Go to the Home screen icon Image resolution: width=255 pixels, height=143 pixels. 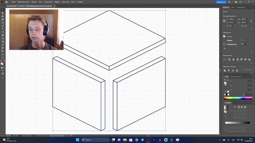[x=6, y=2]
